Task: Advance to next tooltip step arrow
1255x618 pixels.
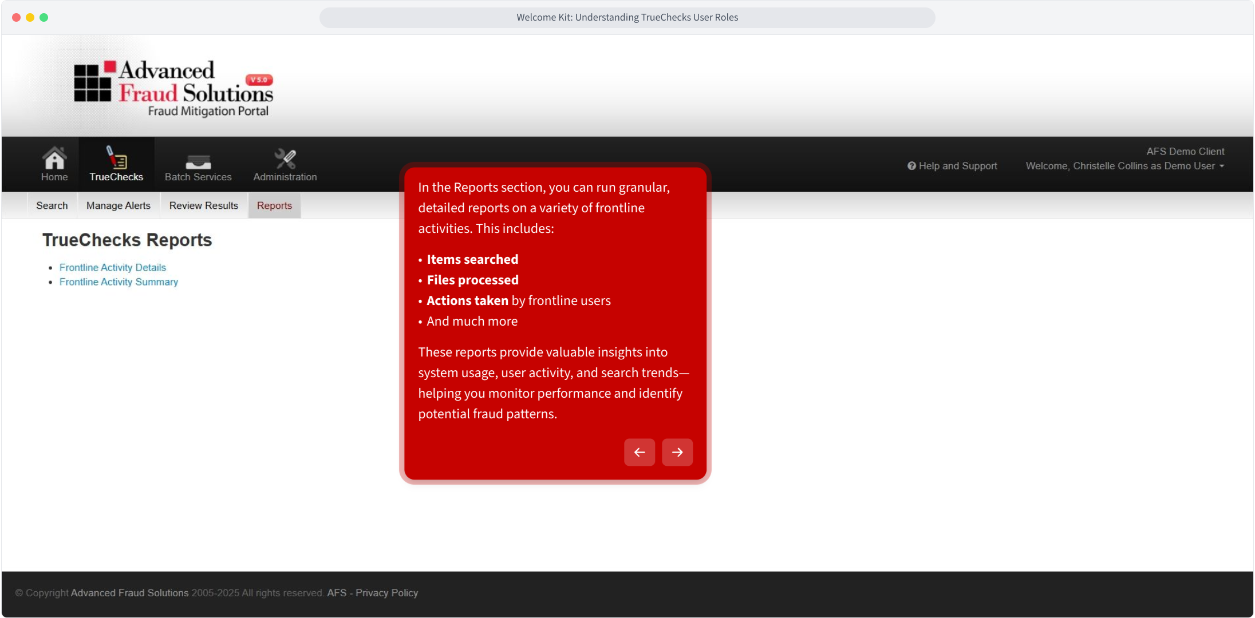Action: 677,452
